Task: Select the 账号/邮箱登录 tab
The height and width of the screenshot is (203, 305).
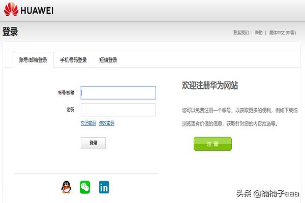Action: (33, 60)
